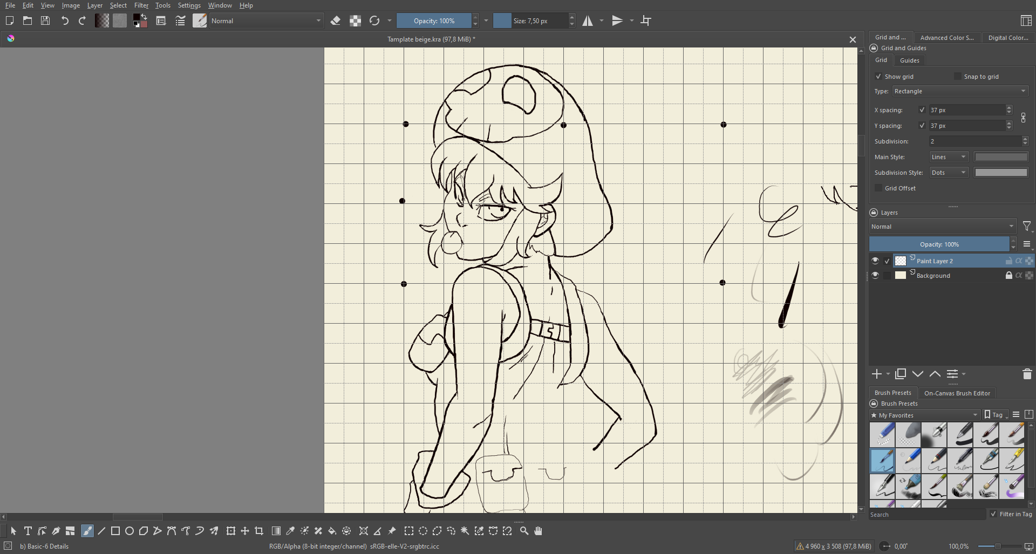
Task: Open the layer blending mode dropdown
Action: pos(943,227)
